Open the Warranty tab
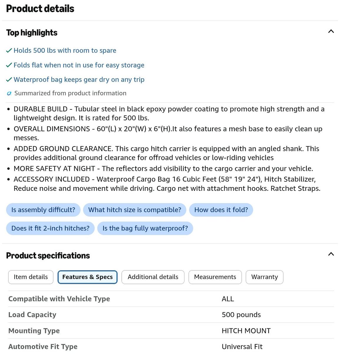340x354 pixels. point(265,277)
